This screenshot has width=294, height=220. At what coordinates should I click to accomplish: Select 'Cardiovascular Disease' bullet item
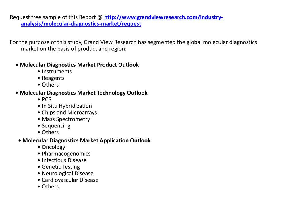70,180
